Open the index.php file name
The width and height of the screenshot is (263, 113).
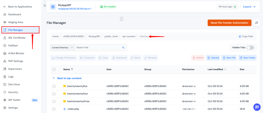click(x=73, y=109)
